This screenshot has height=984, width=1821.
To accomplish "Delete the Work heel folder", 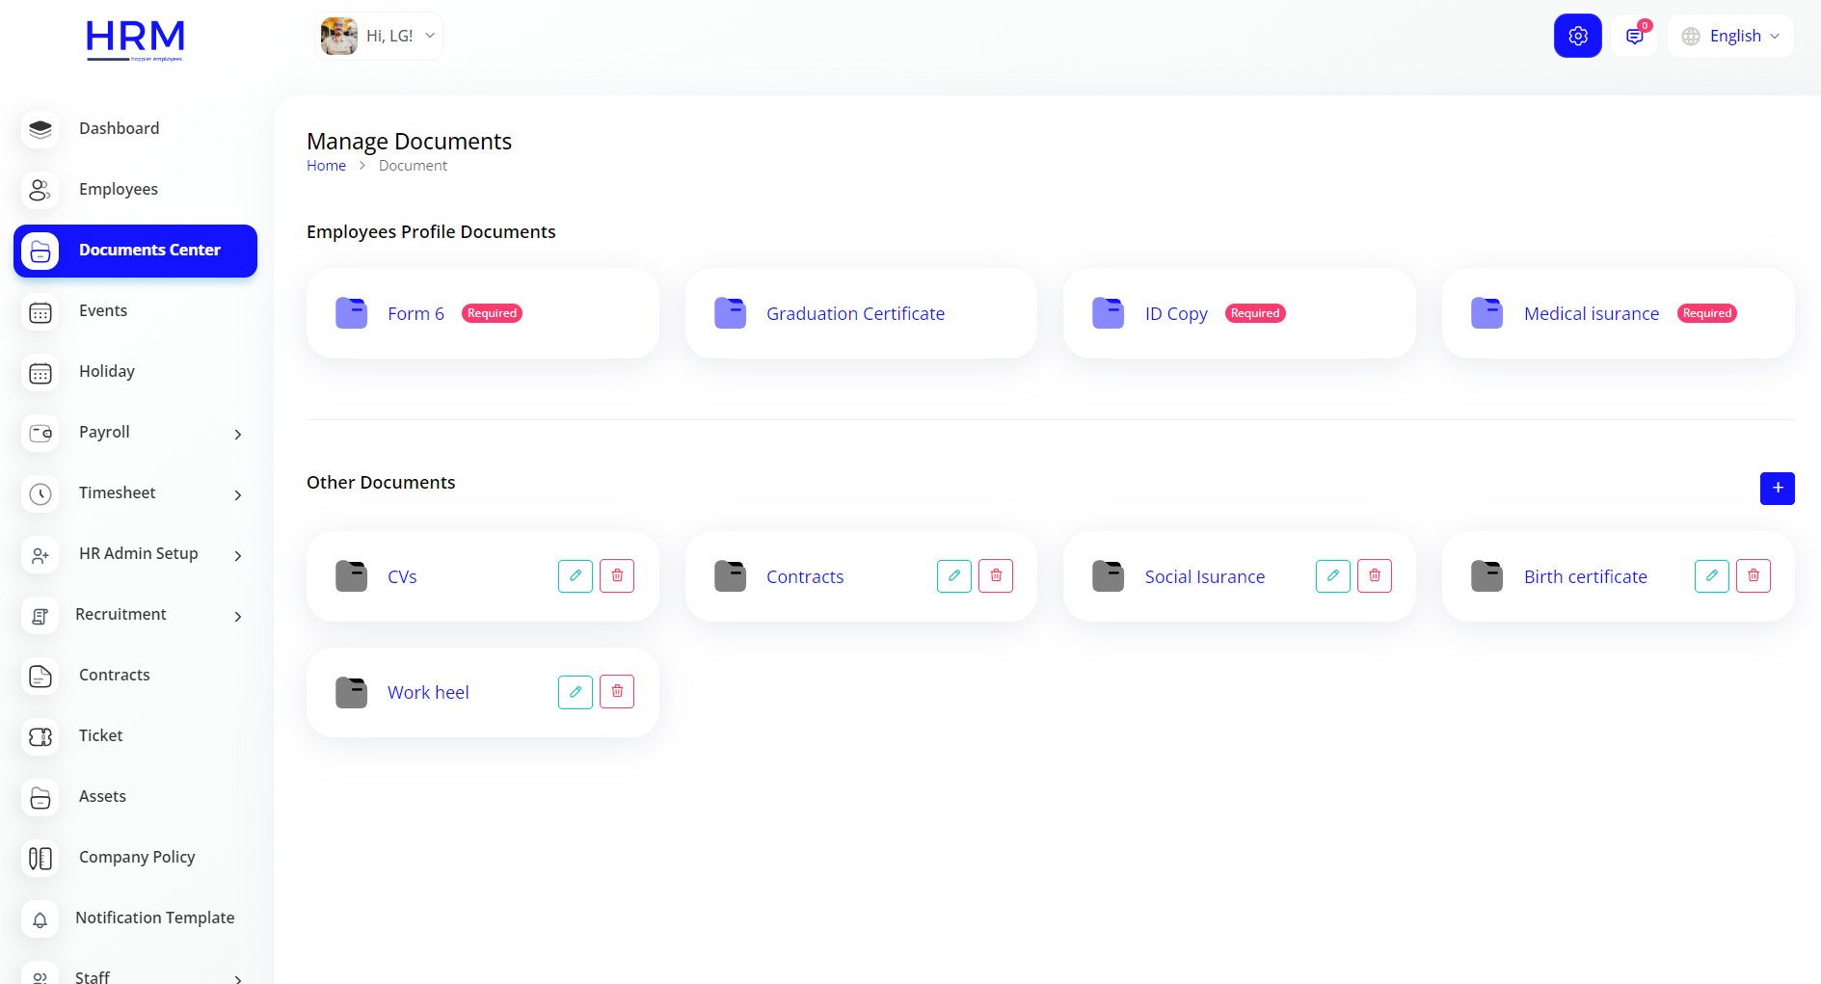I will 617,692.
